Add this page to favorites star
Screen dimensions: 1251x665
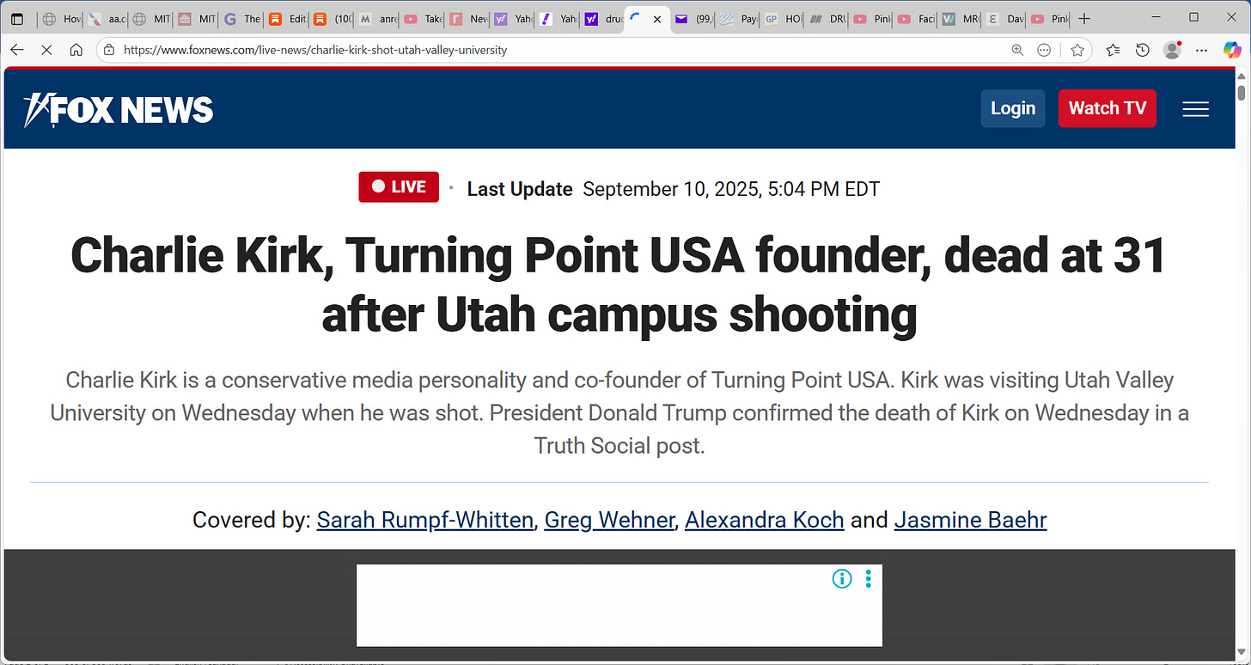pos(1077,50)
